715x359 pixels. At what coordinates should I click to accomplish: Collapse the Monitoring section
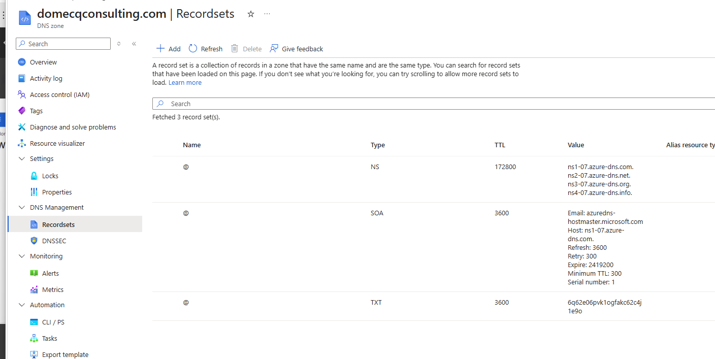(22, 256)
